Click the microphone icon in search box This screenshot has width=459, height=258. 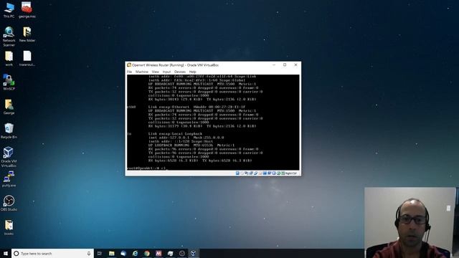89,253
